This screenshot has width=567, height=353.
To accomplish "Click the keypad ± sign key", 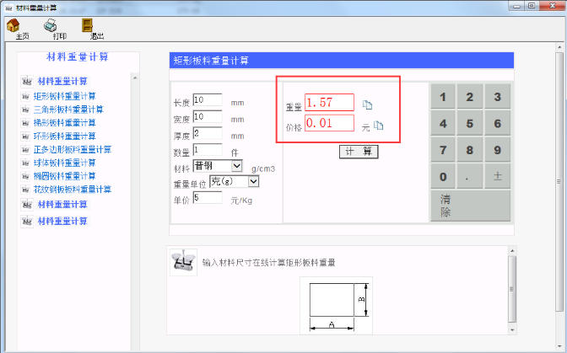I will tap(498, 177).
